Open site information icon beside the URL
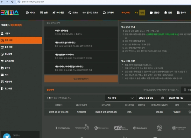This screenshot has width=191, height=138. coord(19,2)
